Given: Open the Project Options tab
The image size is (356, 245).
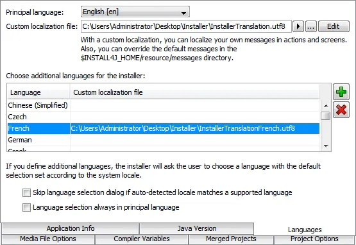Looking at the screenshot, I should 314,239.
